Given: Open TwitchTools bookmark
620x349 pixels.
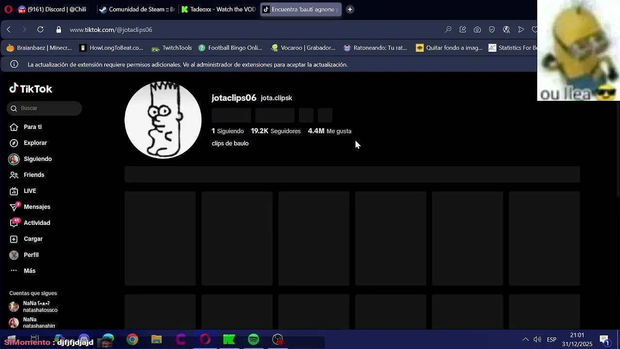Looking at the screenshot, I should click(172, 48).
